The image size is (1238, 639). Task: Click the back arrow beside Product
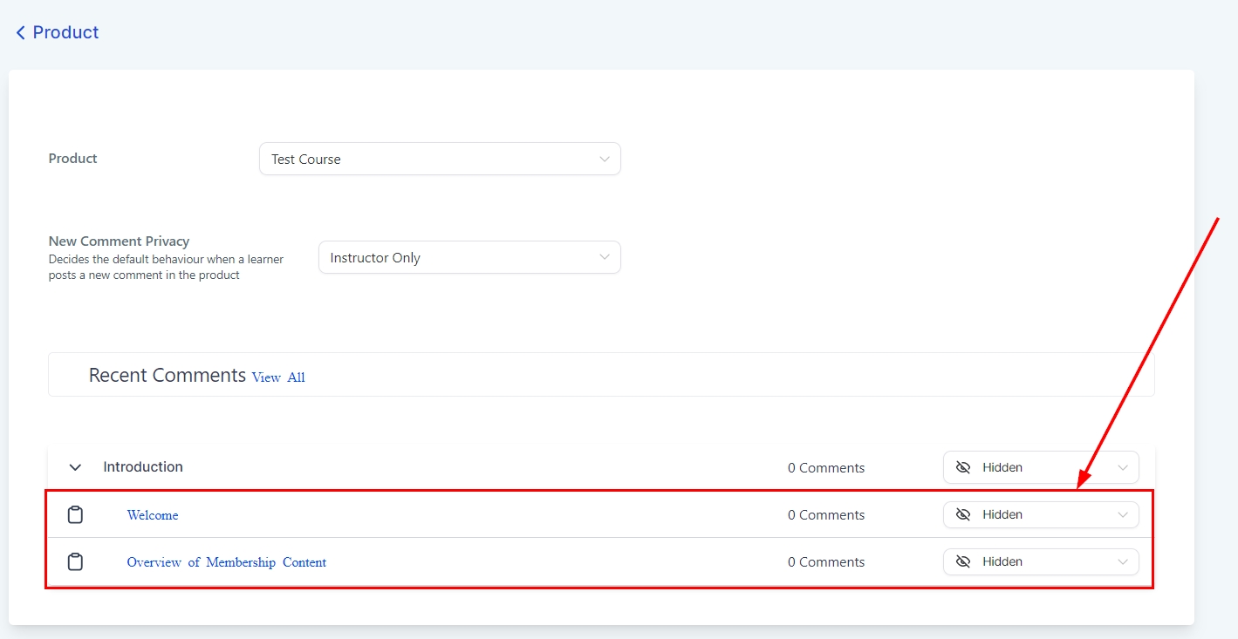click(20, 33)
